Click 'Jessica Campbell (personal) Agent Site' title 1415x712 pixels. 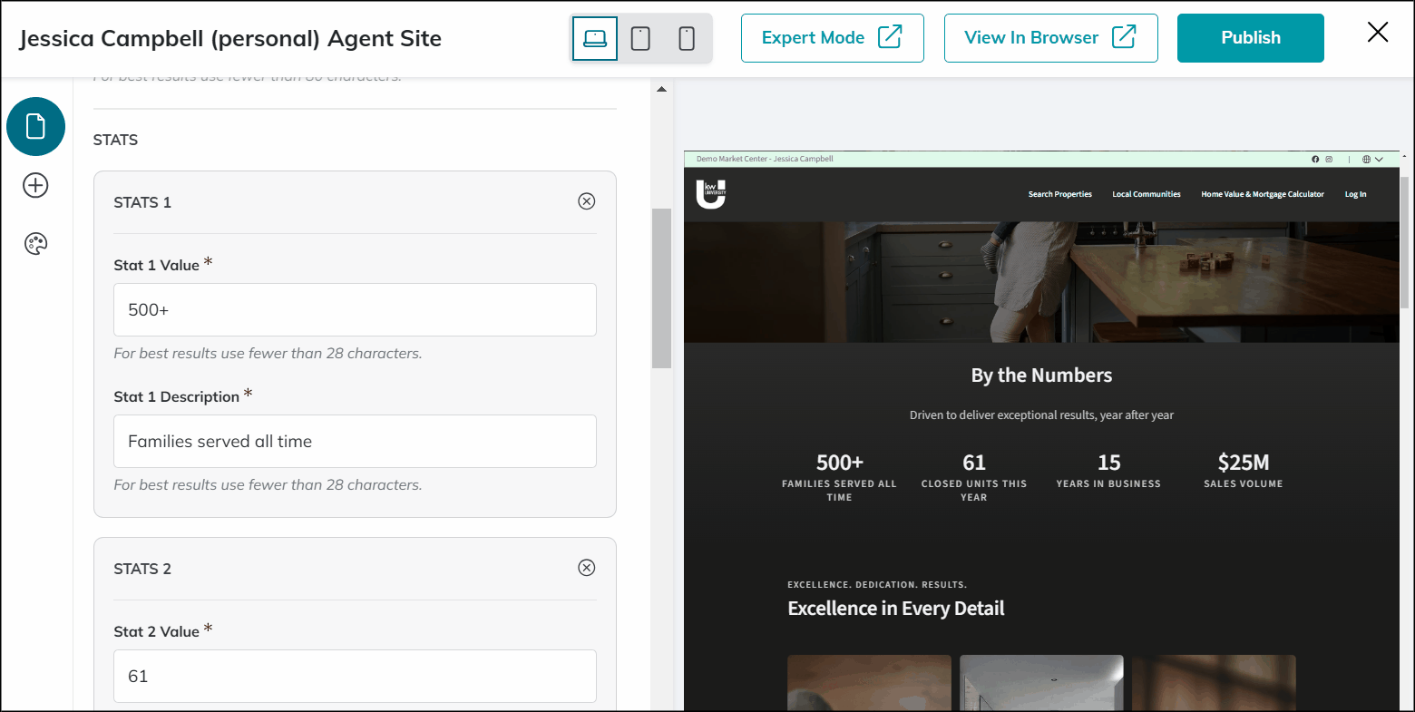coord(230,39)
